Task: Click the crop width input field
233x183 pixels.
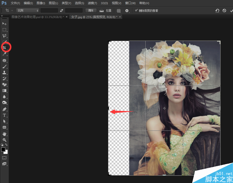Action: [49, 11]
